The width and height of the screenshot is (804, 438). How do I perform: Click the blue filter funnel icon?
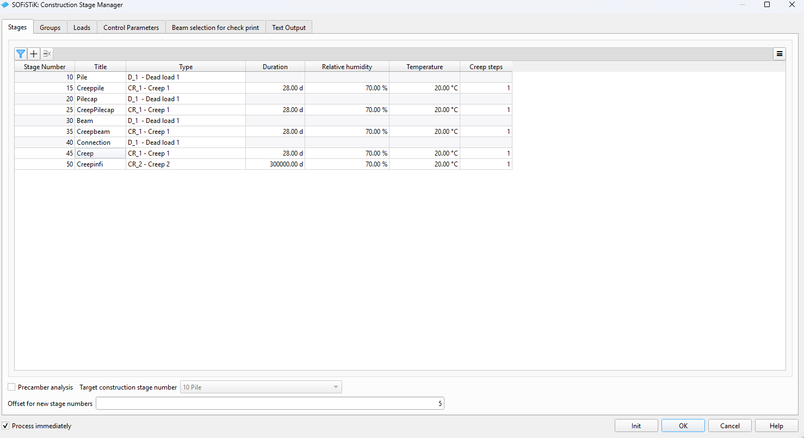point(21,54)
